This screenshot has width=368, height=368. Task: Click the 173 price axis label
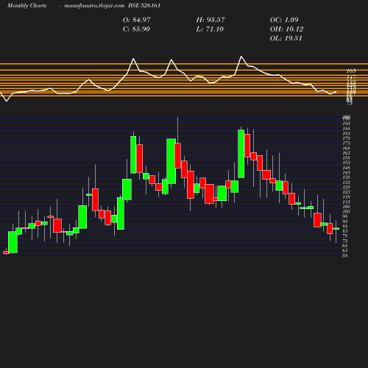coord(347,143)
